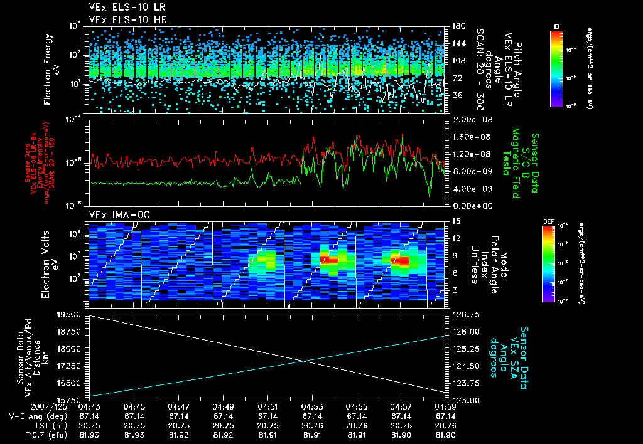Click the 04:51 time axis label
Screen dimensions: 643x444
267,407
